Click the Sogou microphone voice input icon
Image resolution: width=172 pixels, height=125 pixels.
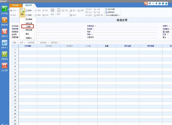coord(156,3)
